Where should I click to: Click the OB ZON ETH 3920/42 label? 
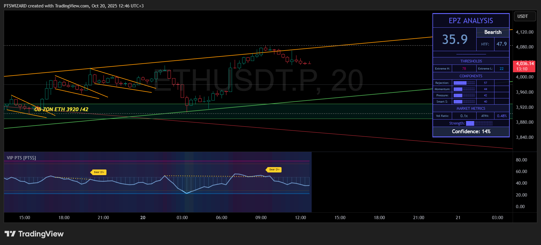61,109
